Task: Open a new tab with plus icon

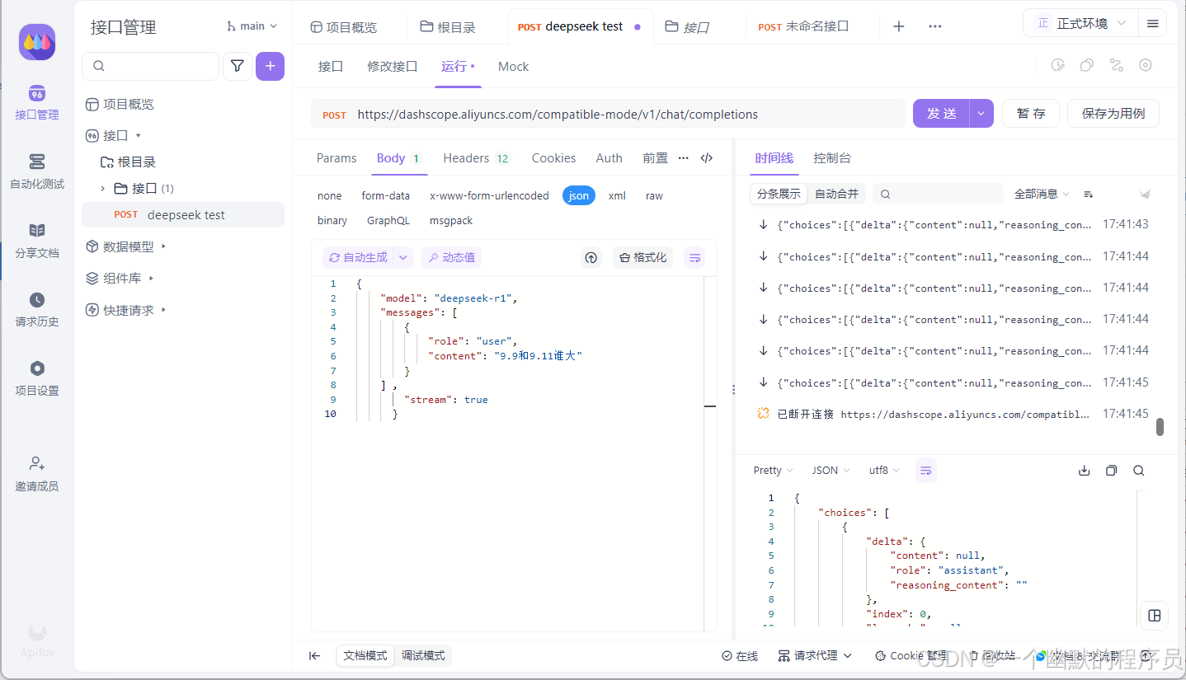Action: pos(899,26)
